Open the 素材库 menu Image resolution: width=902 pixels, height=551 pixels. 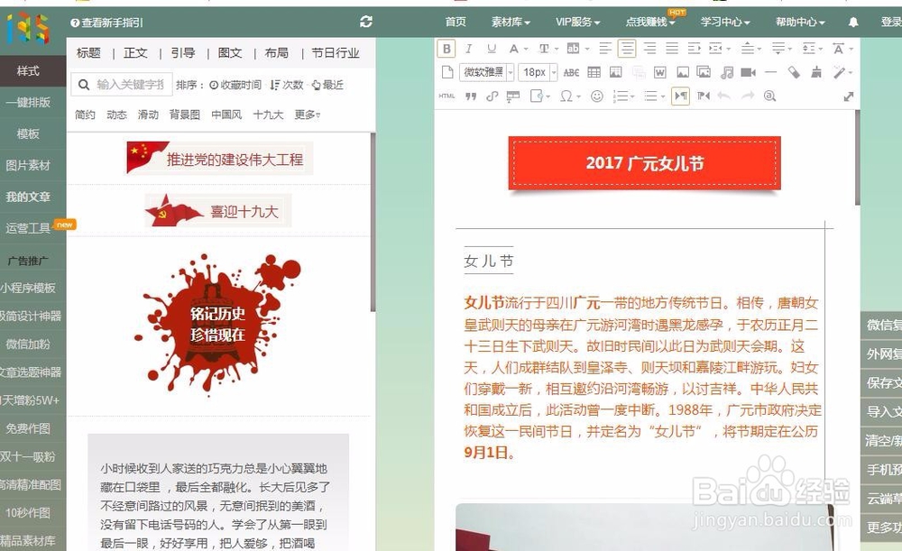click(511, 22)
